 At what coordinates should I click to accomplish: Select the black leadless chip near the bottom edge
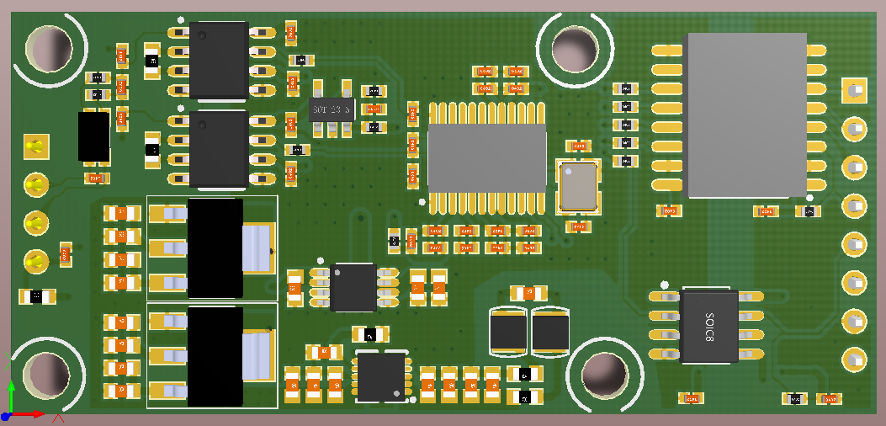click(x=381, y=377)
